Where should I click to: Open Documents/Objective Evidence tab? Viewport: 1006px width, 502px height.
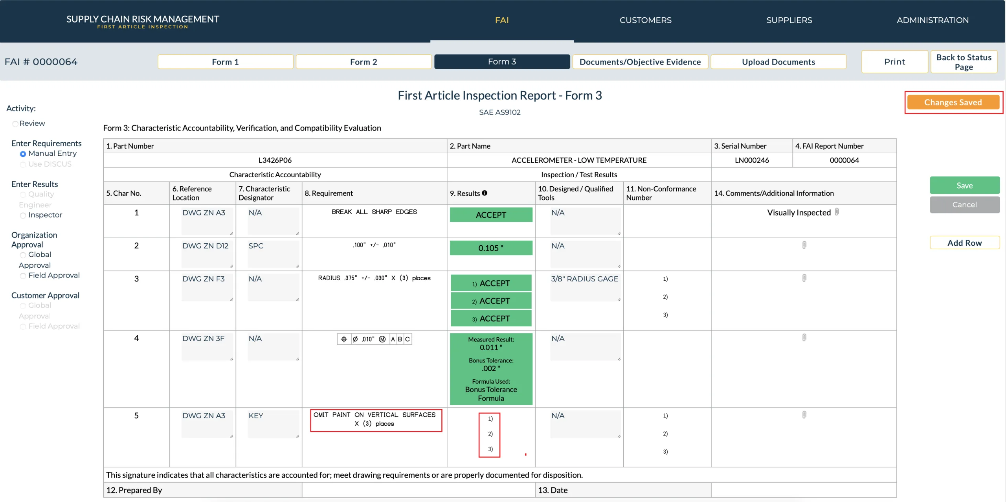tap(640, 62)
